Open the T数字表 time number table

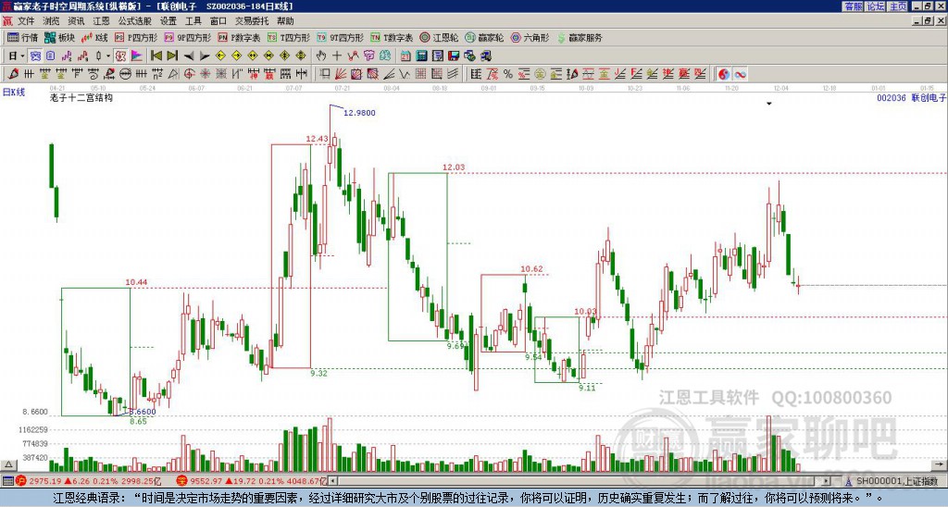coord(392,37)
